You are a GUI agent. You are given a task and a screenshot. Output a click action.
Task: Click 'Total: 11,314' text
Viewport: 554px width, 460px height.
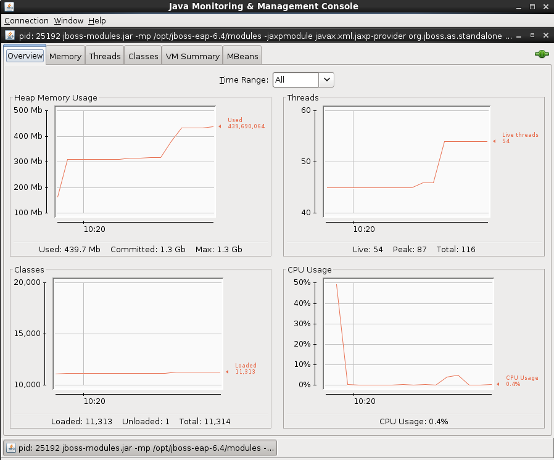(x=205, y=422)
